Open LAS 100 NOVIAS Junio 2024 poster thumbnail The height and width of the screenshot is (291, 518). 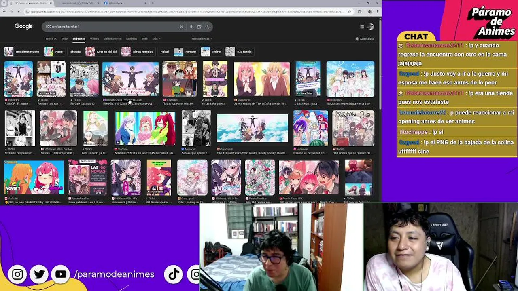click(x=88, y=177)
